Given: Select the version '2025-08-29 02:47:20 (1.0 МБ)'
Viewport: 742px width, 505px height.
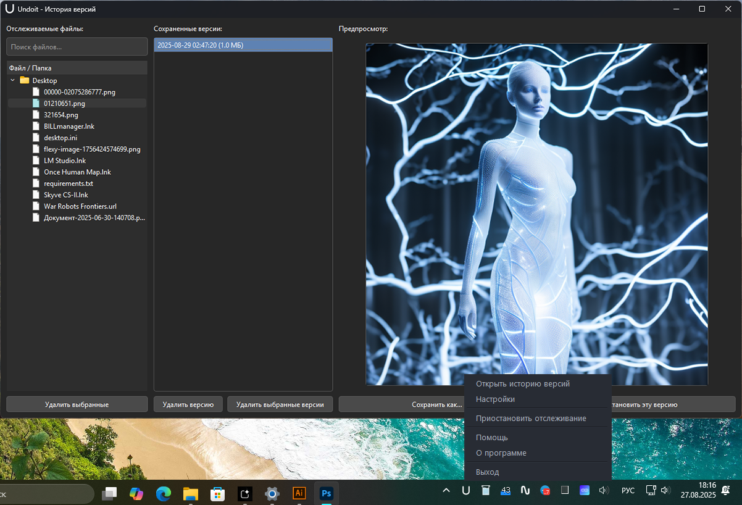Looking at the screenshot, I should pos(243,45).
